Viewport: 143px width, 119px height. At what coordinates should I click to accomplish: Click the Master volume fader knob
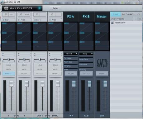click(105, 84)
